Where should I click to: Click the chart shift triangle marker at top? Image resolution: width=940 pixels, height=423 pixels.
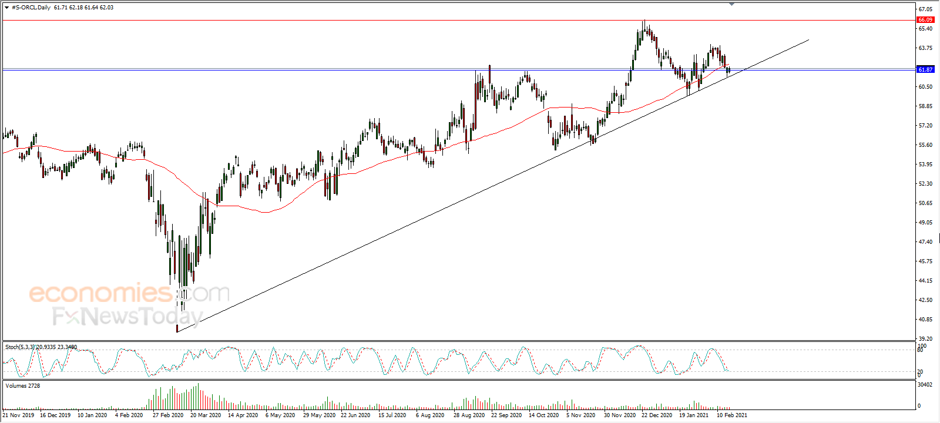coord(731,4)
